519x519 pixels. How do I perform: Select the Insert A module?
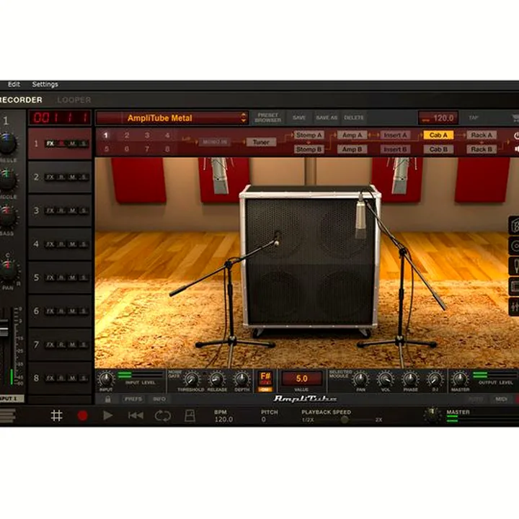tap(395, 135)
